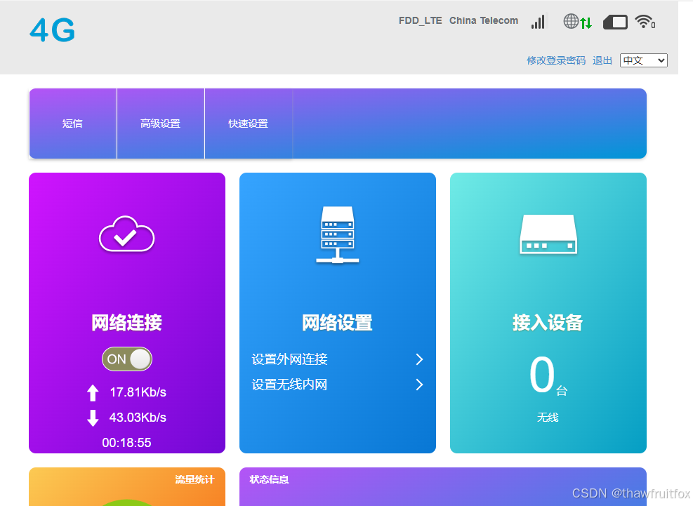Click the 网络设置 card heading
The height and width of the screenshot is (506, 693).
point(337,323)
